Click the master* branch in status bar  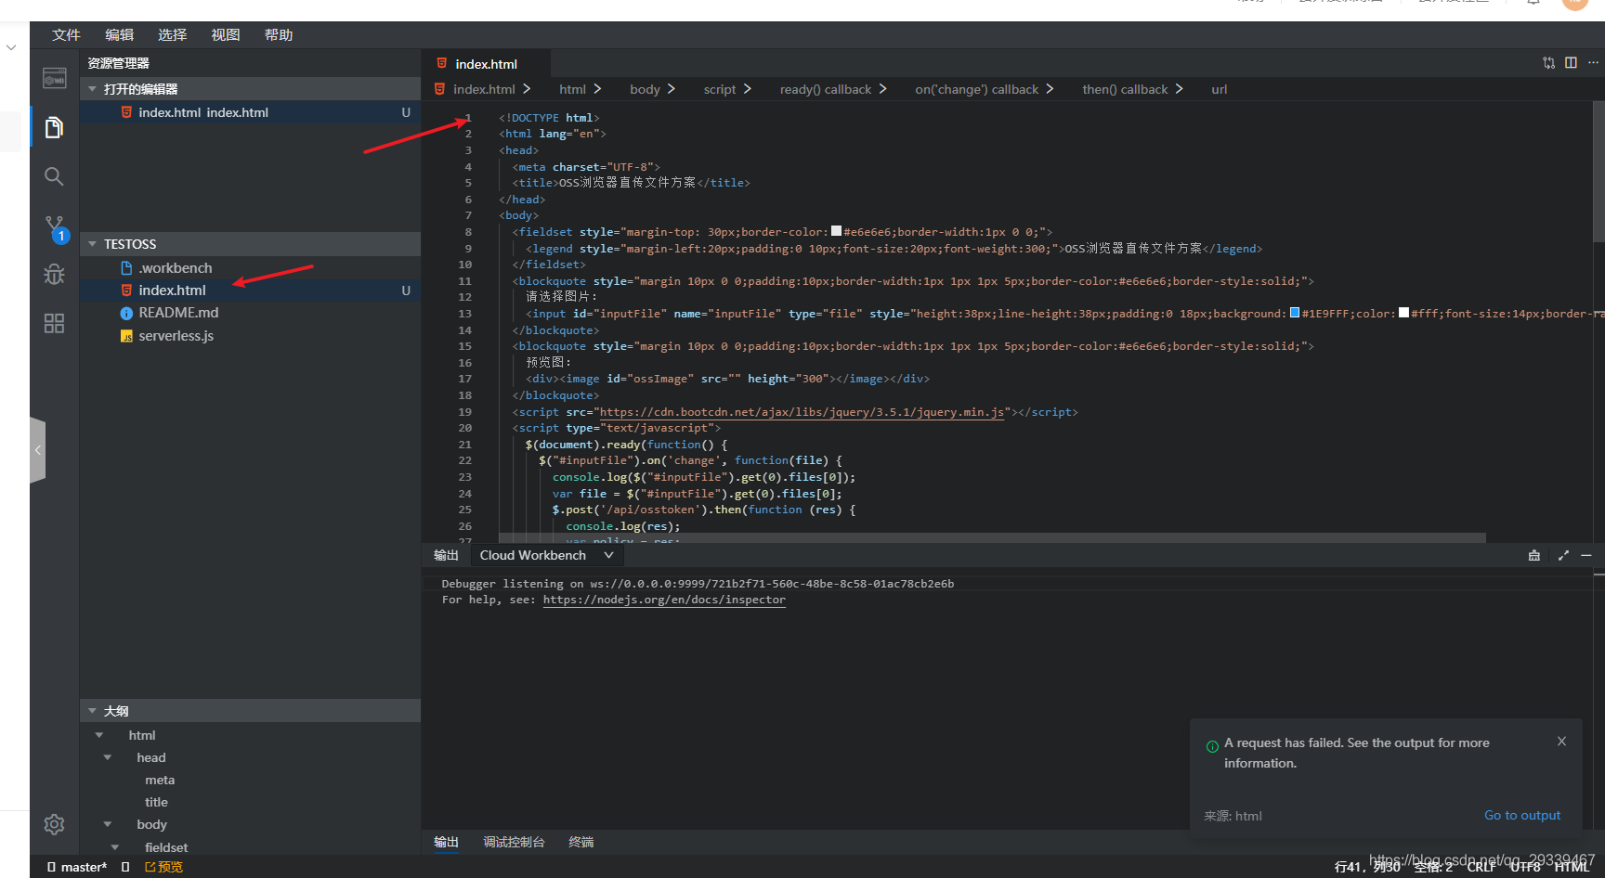pos(77,867)
